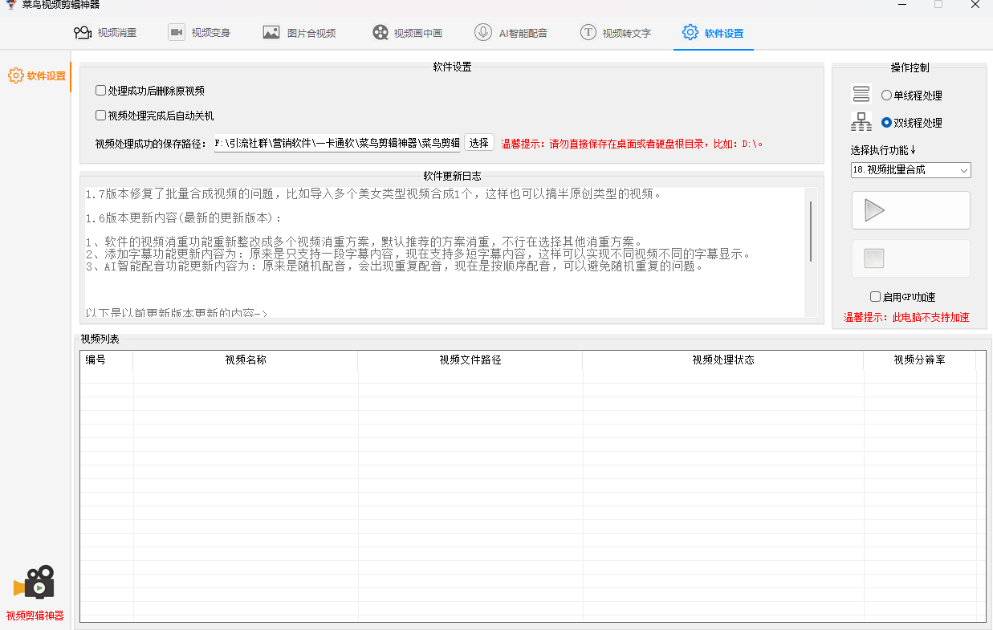Click the update log vertical scrollbar

[x=811, y=232]
